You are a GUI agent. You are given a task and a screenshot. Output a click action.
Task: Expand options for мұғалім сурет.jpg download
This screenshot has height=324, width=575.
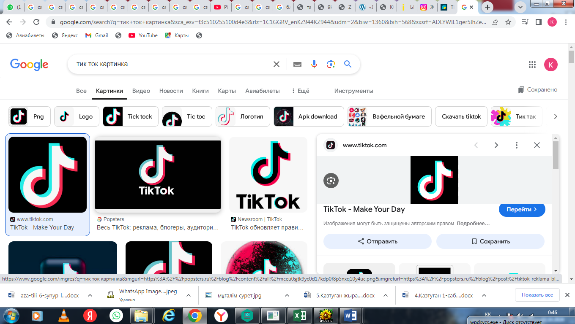coord(287,296)
